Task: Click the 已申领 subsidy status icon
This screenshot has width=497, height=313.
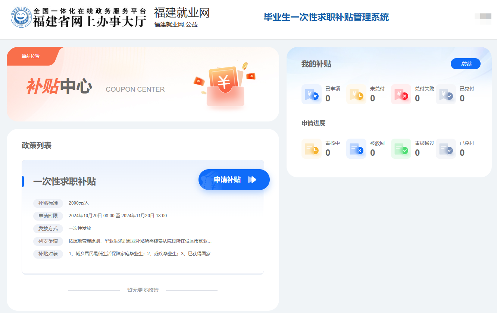Action: [311, 94]
